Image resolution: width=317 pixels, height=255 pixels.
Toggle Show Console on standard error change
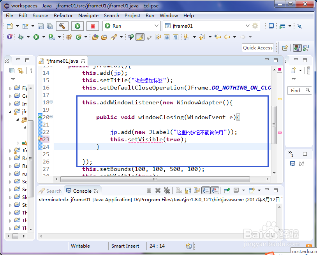coord(215,190)
